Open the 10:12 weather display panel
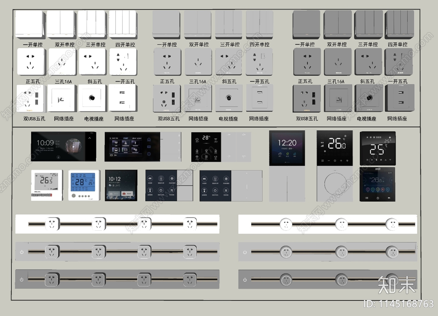438x316 pixels. point(121,185)
